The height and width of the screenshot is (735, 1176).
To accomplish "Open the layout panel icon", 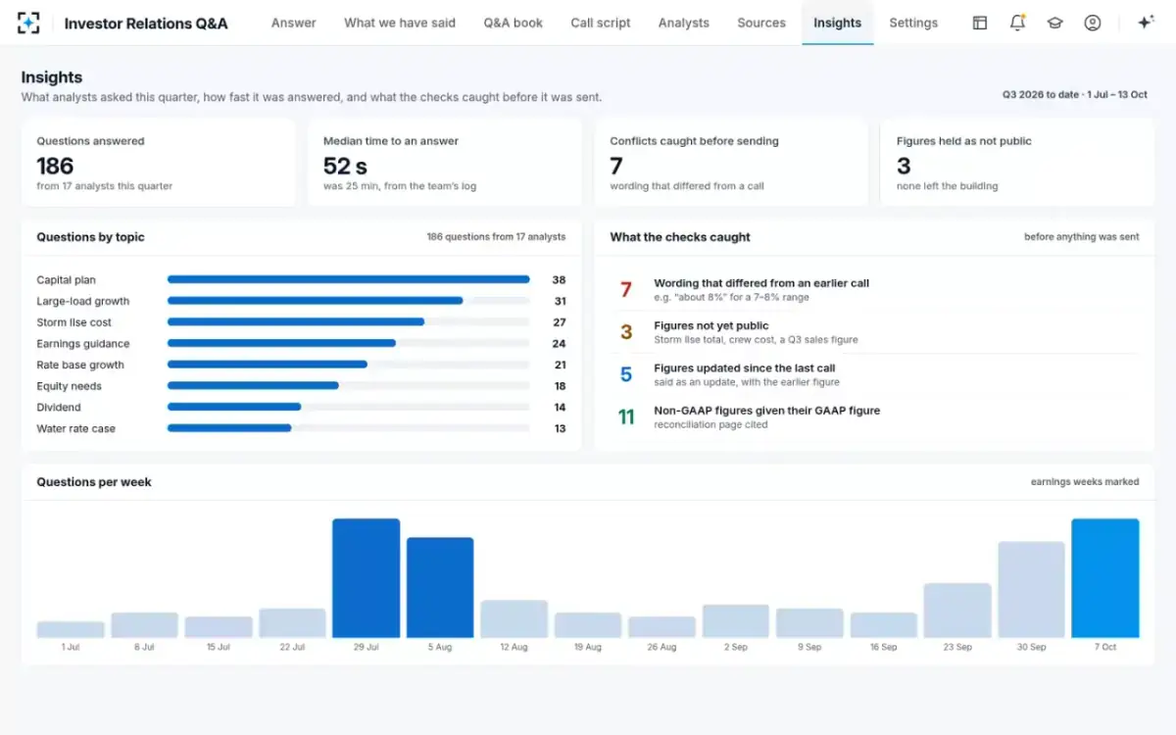I will coord(979,23).
